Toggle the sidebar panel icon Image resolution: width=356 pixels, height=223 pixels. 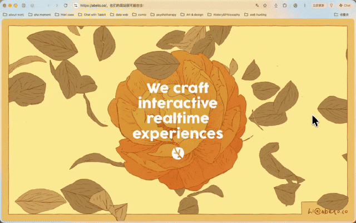(23, 6)
